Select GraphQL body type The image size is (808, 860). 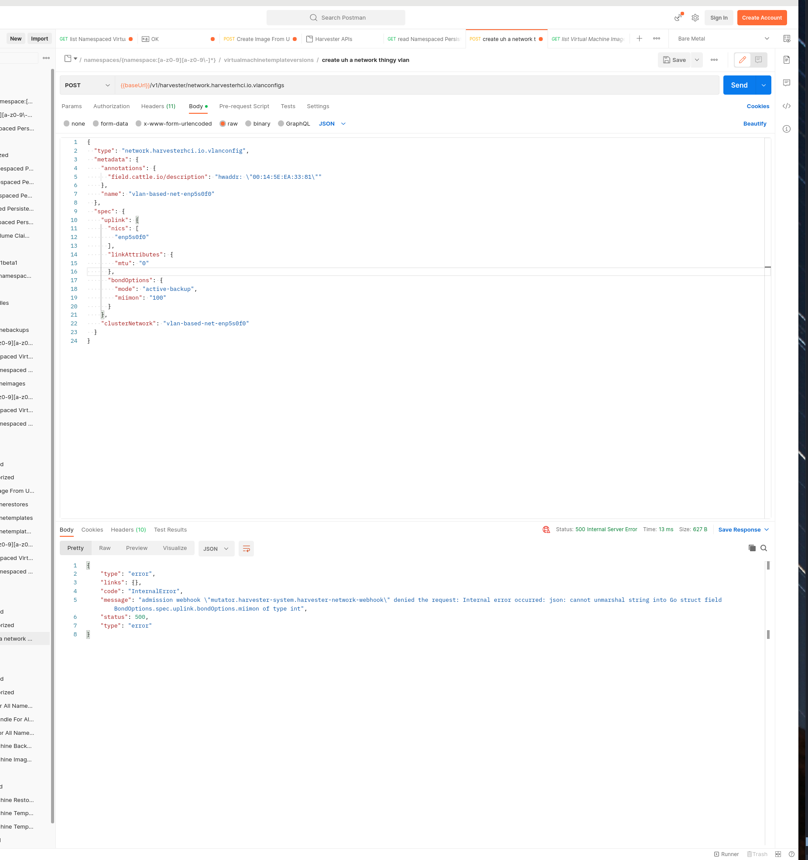[x=294, y=123]
